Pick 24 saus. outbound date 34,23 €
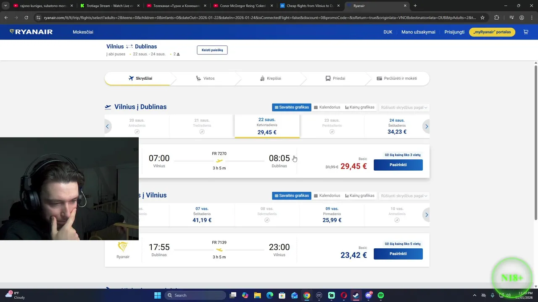 click(x=397, y=126)
